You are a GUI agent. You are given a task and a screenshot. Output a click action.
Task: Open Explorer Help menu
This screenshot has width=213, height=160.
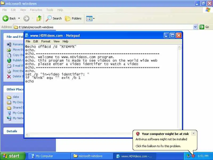click(60, 10)
